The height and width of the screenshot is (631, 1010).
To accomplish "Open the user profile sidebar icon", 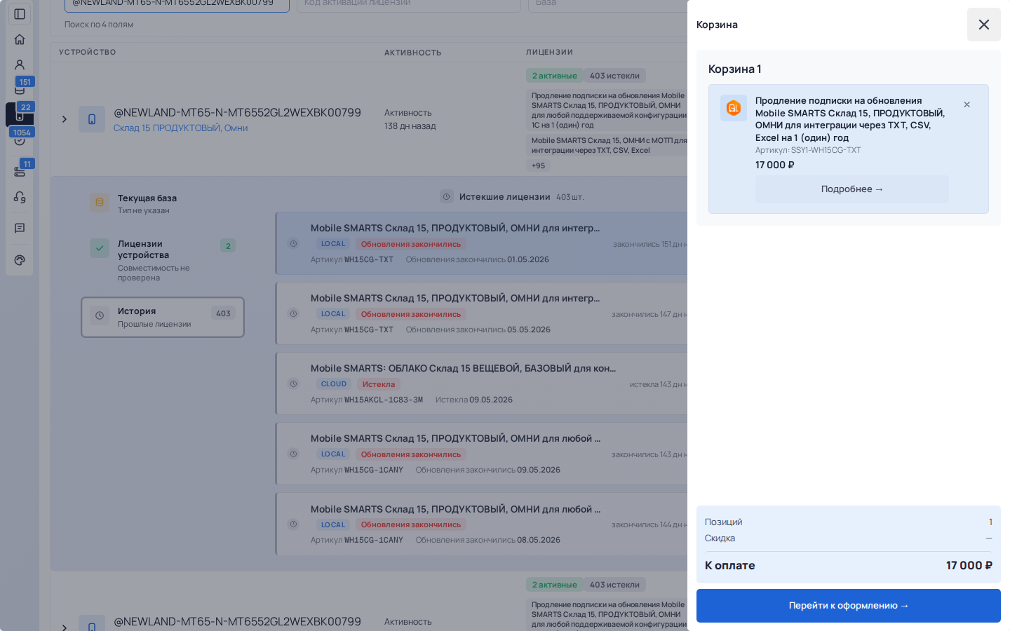I will [x=20, y=65].
